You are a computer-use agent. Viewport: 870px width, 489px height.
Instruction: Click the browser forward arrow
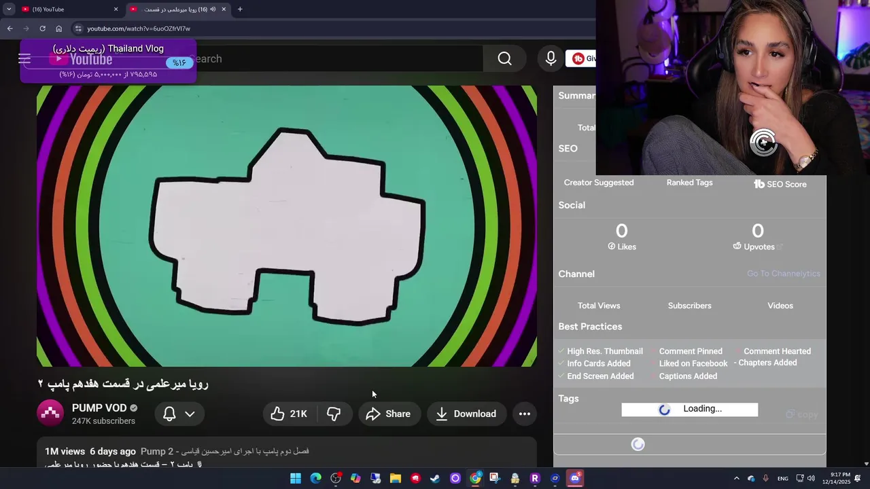(26, 29)
